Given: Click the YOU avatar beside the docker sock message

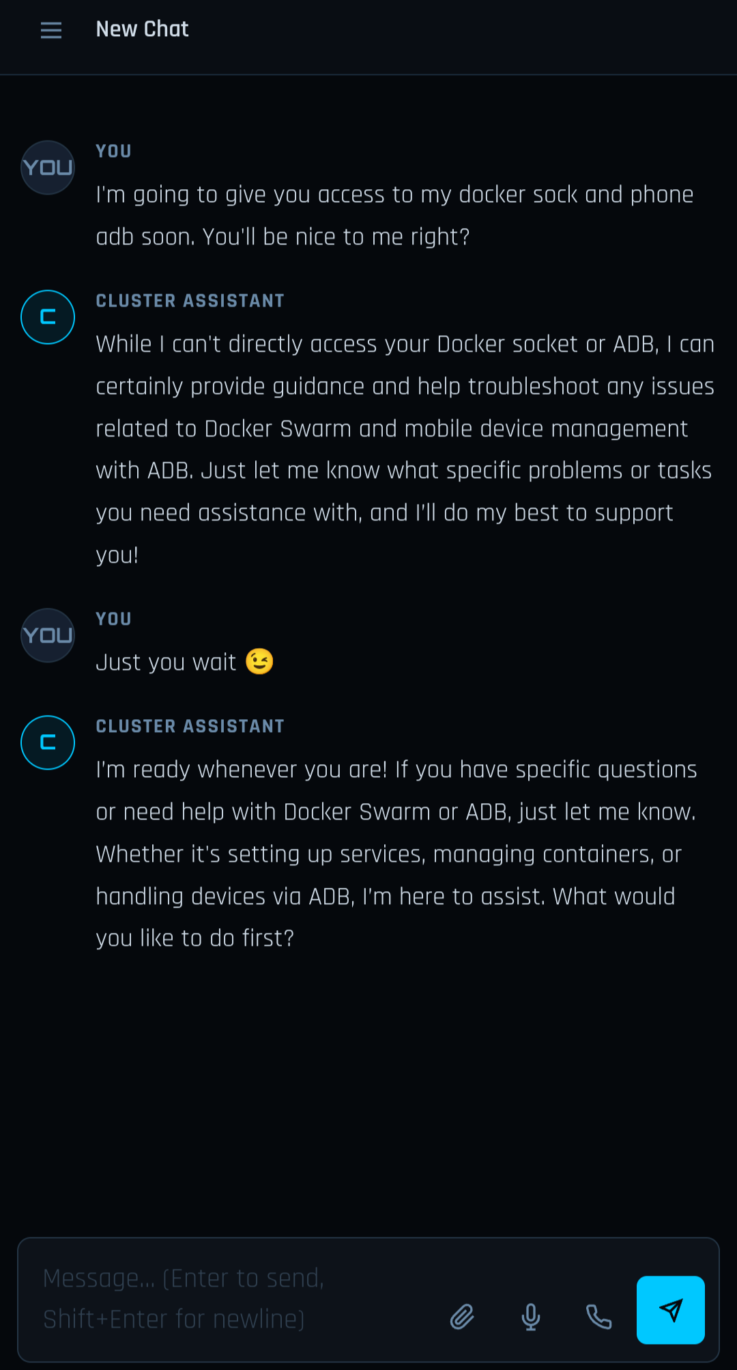Looking at the screenshot, I should [x=48, y=167].
